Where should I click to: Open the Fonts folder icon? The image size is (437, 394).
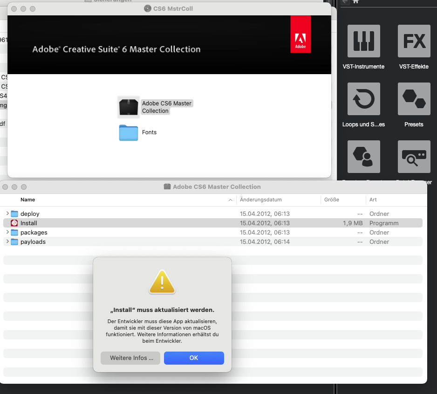click(x=129, y=132)
